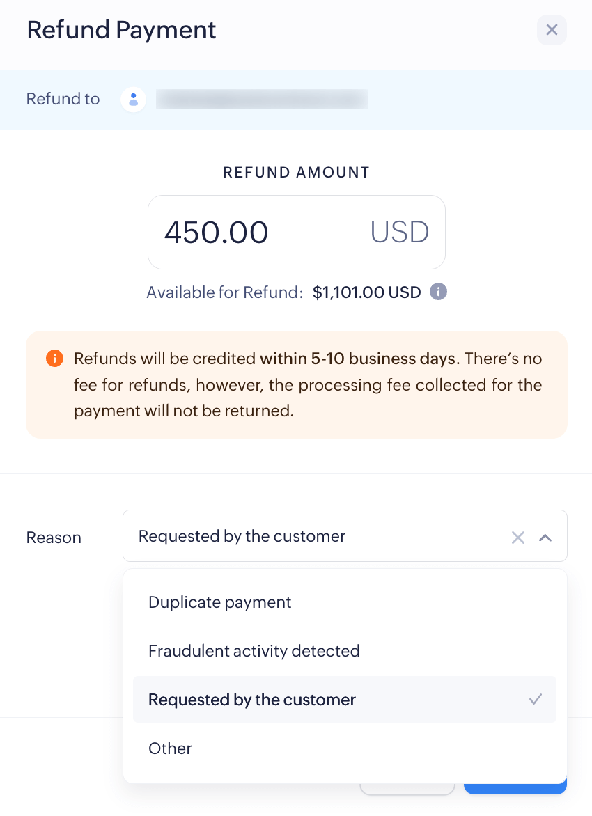Dismiss the Refund Payment dialog via the X icon
This screenshot has height=816, width=592.
pos(552,30)
